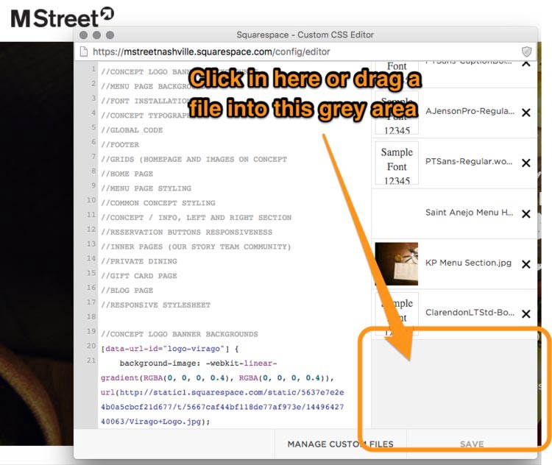
Task: Click the //HOME PAGE comment line
Action: [x=127, y=174]
